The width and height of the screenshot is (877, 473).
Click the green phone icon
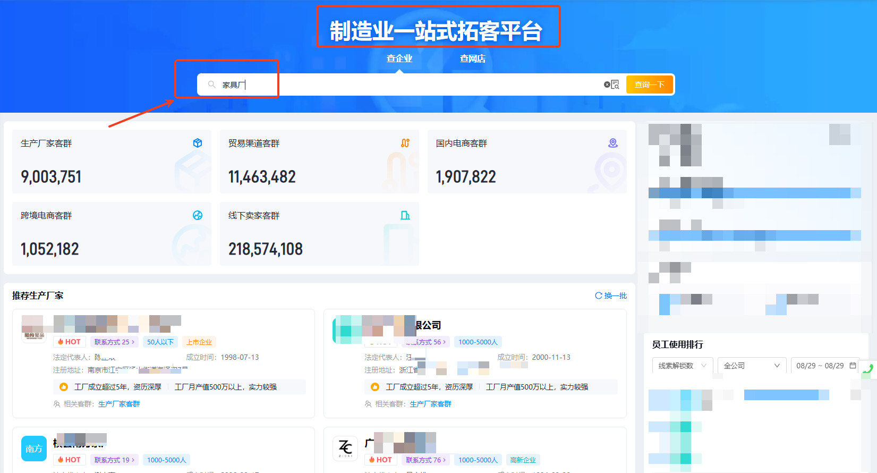coord(869,369)
